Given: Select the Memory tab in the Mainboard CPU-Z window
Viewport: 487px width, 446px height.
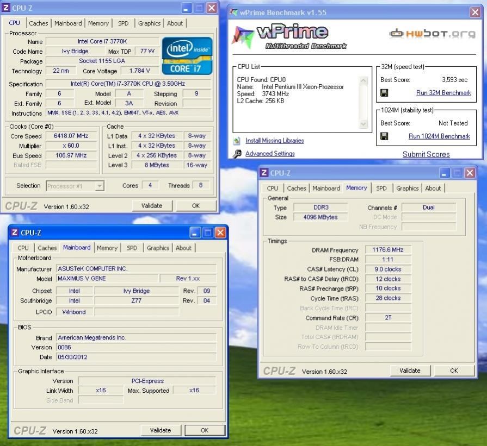Looking at the screenshot, I should [107, 248].
